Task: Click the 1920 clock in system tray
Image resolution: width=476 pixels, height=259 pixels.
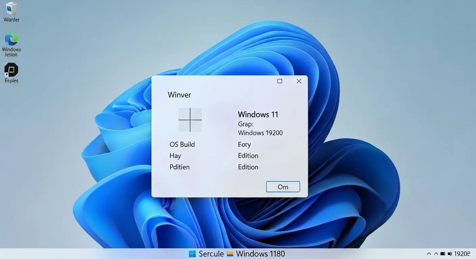Action: [x=462, y=254]
